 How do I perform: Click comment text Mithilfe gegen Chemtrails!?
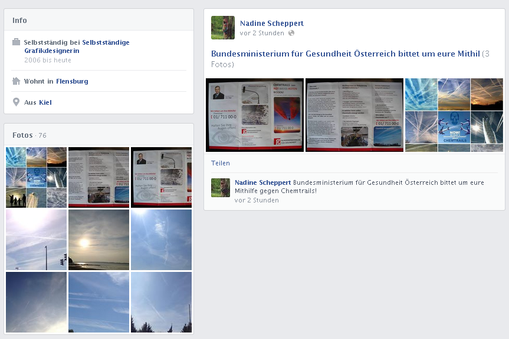(x=275, y=191)
